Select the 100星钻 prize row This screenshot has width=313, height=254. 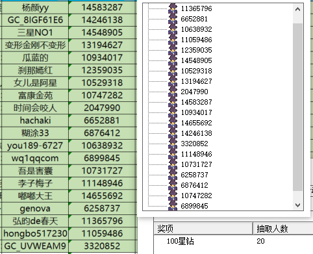pyautogui.click(x=234, y=241)
